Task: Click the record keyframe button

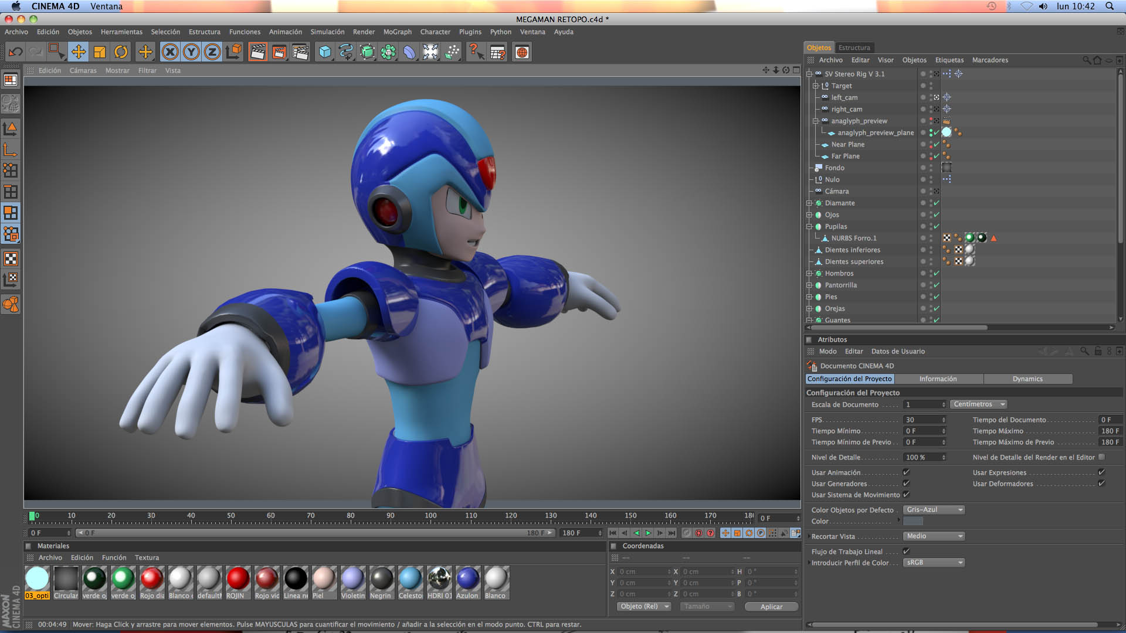Action: [x=698, y=533]
